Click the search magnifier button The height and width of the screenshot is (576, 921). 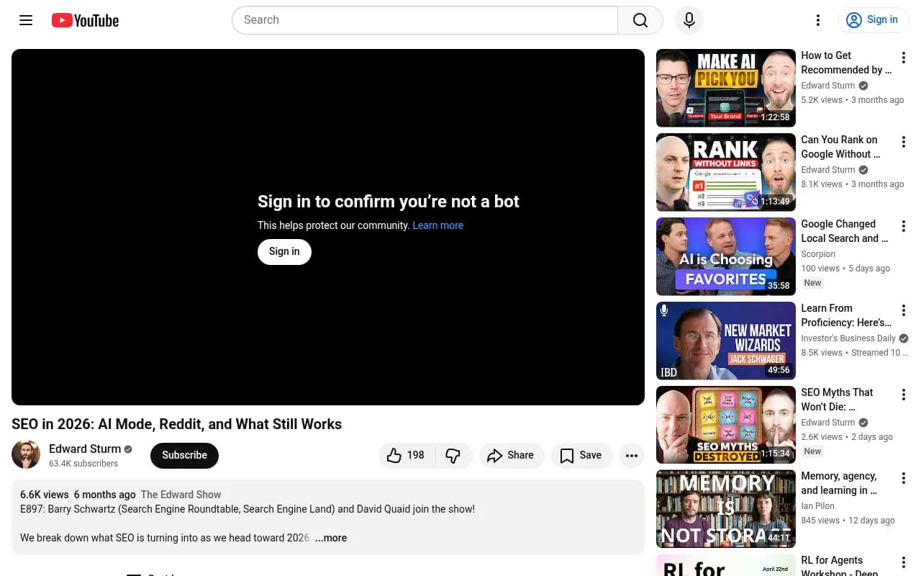pos(640,20)
